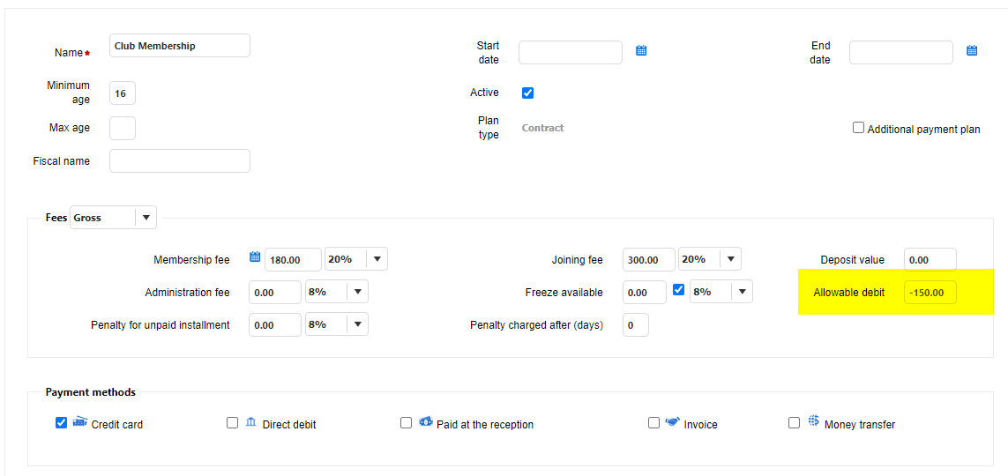Image resolution: width=1008 pixels, height=476 pixels.
Task: Click the Allowable debit value field
Action: [x=930, y=293]
